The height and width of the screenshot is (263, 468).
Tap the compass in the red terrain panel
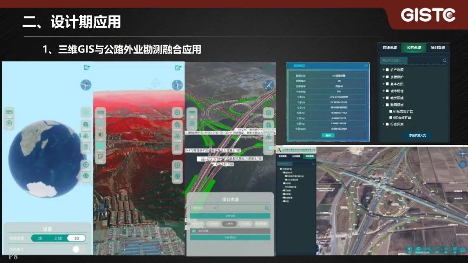coord(177,85)
